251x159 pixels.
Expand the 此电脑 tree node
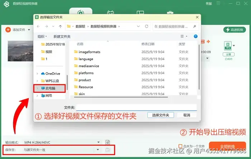37,88
